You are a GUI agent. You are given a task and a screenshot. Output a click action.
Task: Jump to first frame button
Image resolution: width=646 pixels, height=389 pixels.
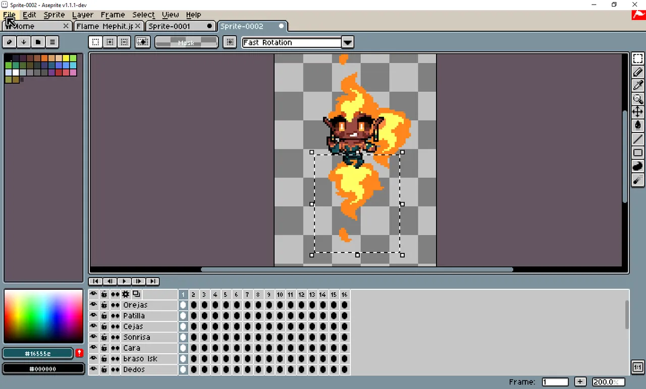point(95,281)
